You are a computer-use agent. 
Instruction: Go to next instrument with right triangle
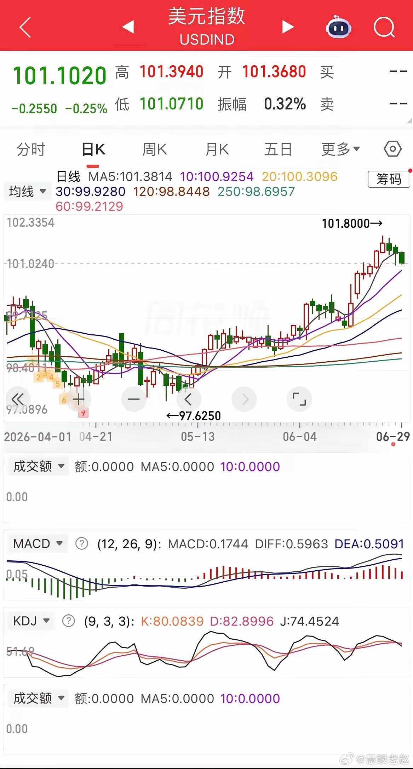click(x=288, y=27)
